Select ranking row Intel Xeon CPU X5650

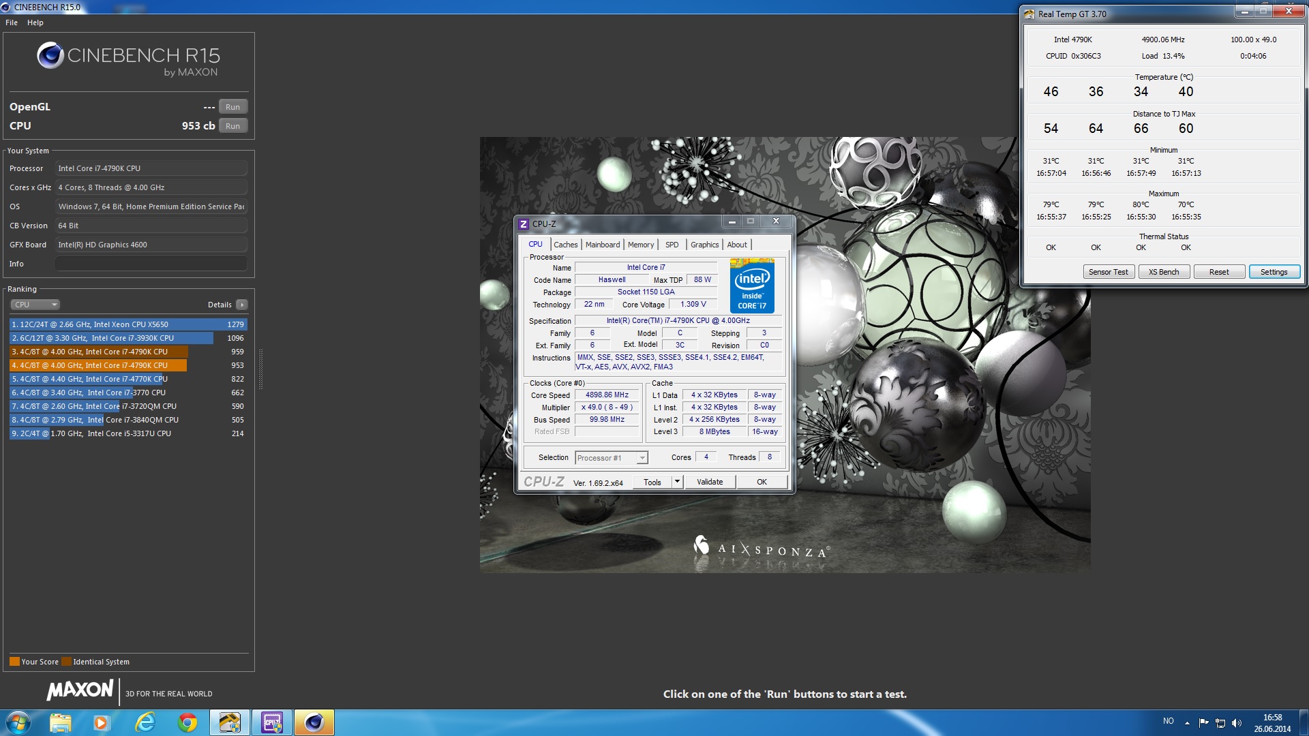[128, 324]
